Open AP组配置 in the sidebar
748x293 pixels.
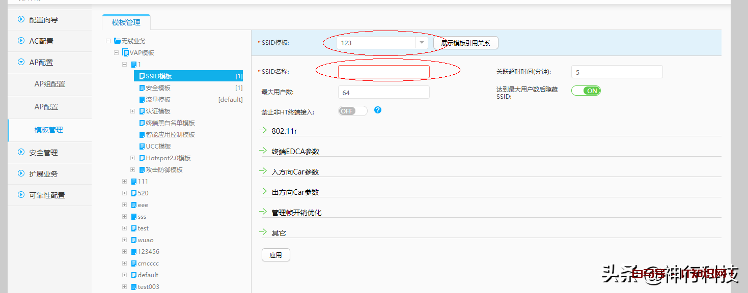point(49,84)
